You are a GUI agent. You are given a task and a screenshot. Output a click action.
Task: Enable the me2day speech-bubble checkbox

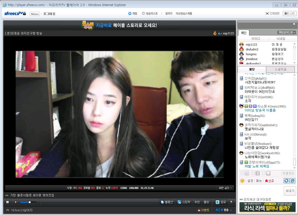[x=264, y=173]
